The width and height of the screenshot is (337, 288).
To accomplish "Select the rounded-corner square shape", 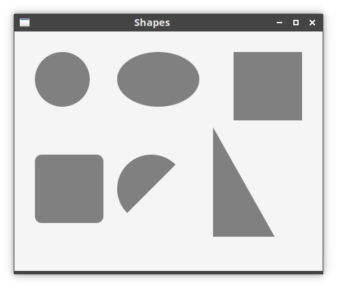I will click(69, 189).
